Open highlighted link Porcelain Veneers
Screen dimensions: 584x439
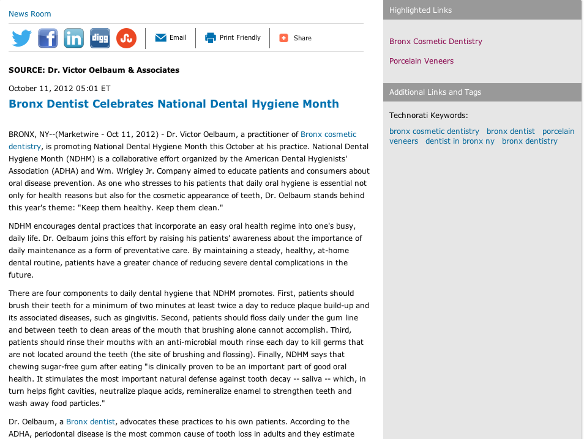(421, 61)
